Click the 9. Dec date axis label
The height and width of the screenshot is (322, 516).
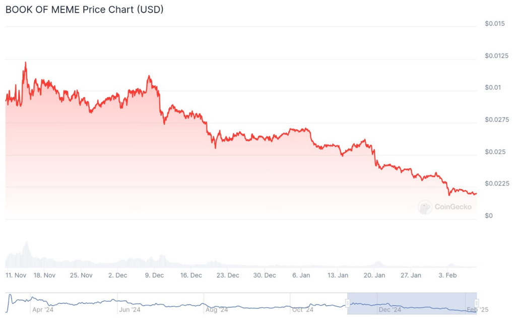pyautogui.click(x=154, y=275)
